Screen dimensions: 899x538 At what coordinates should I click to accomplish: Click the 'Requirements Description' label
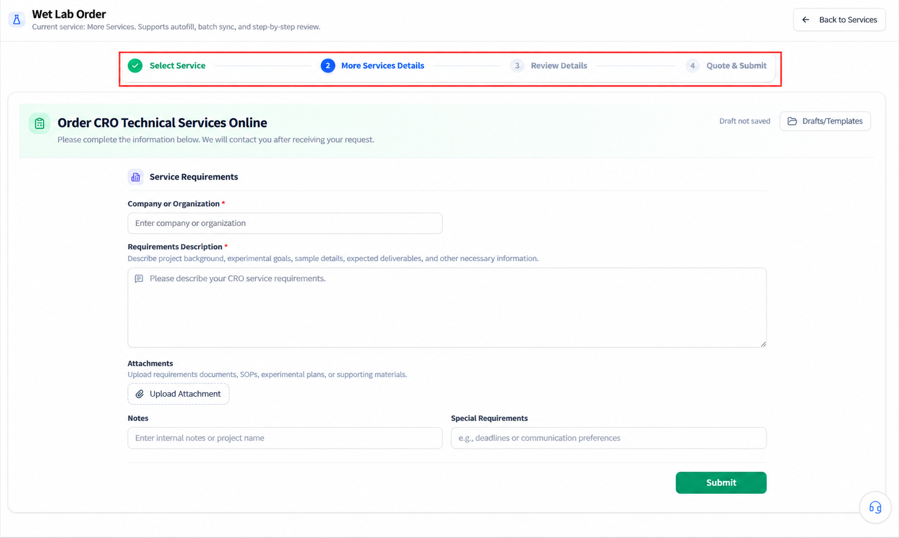coord(175,247)
